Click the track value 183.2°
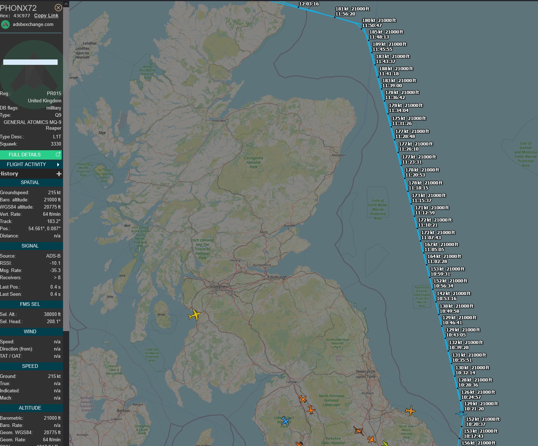Viewport: 538px width, 446px height. tap(54, 222)
